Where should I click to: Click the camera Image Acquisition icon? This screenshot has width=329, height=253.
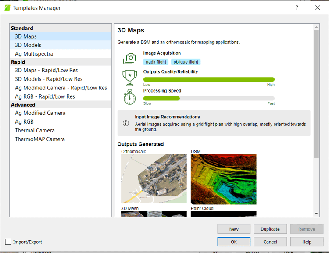pyautogui.click(x=129, y=58)
